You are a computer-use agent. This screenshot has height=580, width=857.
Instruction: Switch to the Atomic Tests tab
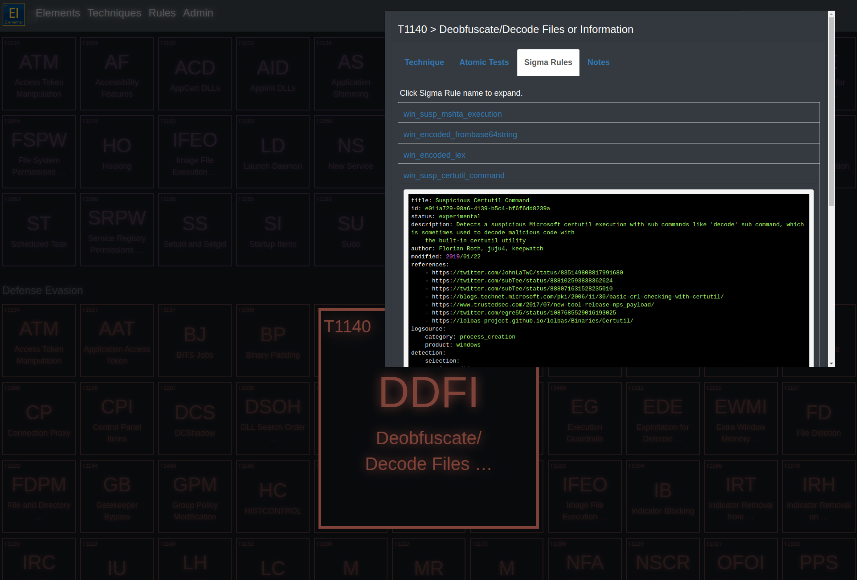click(484, 62)
